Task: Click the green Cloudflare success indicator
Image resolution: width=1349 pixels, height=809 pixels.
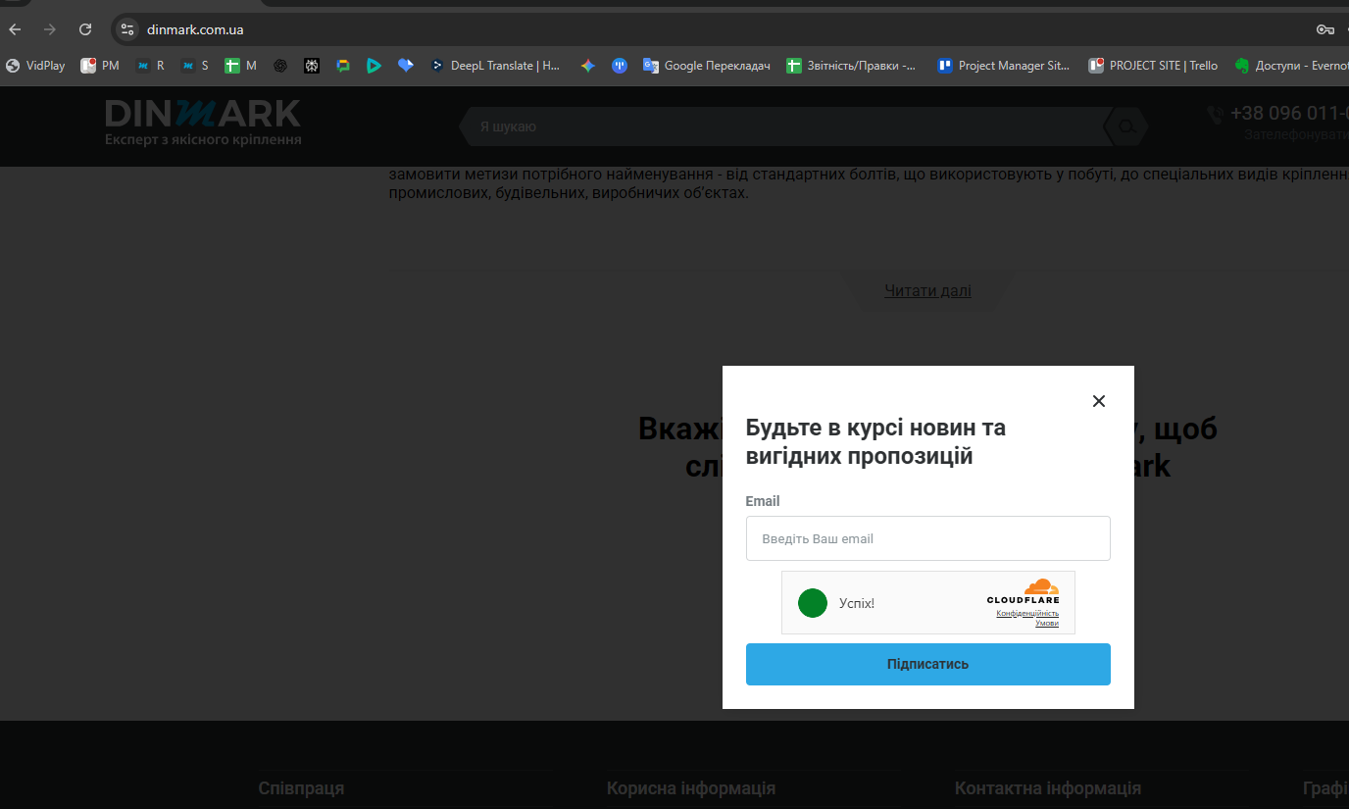Action: [813, 603]
